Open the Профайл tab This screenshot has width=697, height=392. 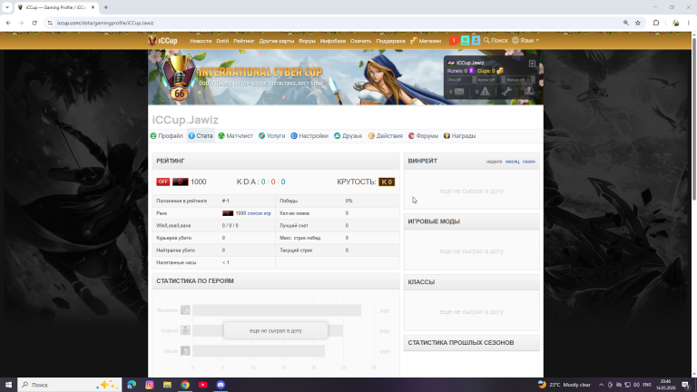166,135
